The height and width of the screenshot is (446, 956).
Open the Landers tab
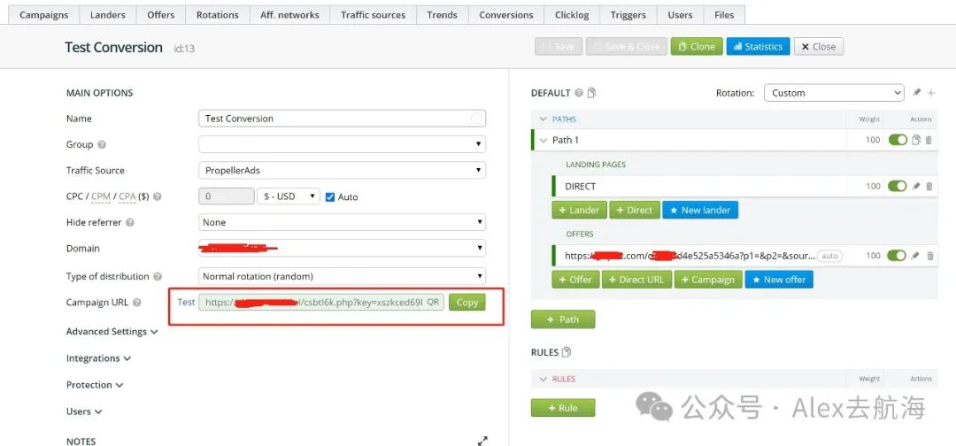point(108,15)
